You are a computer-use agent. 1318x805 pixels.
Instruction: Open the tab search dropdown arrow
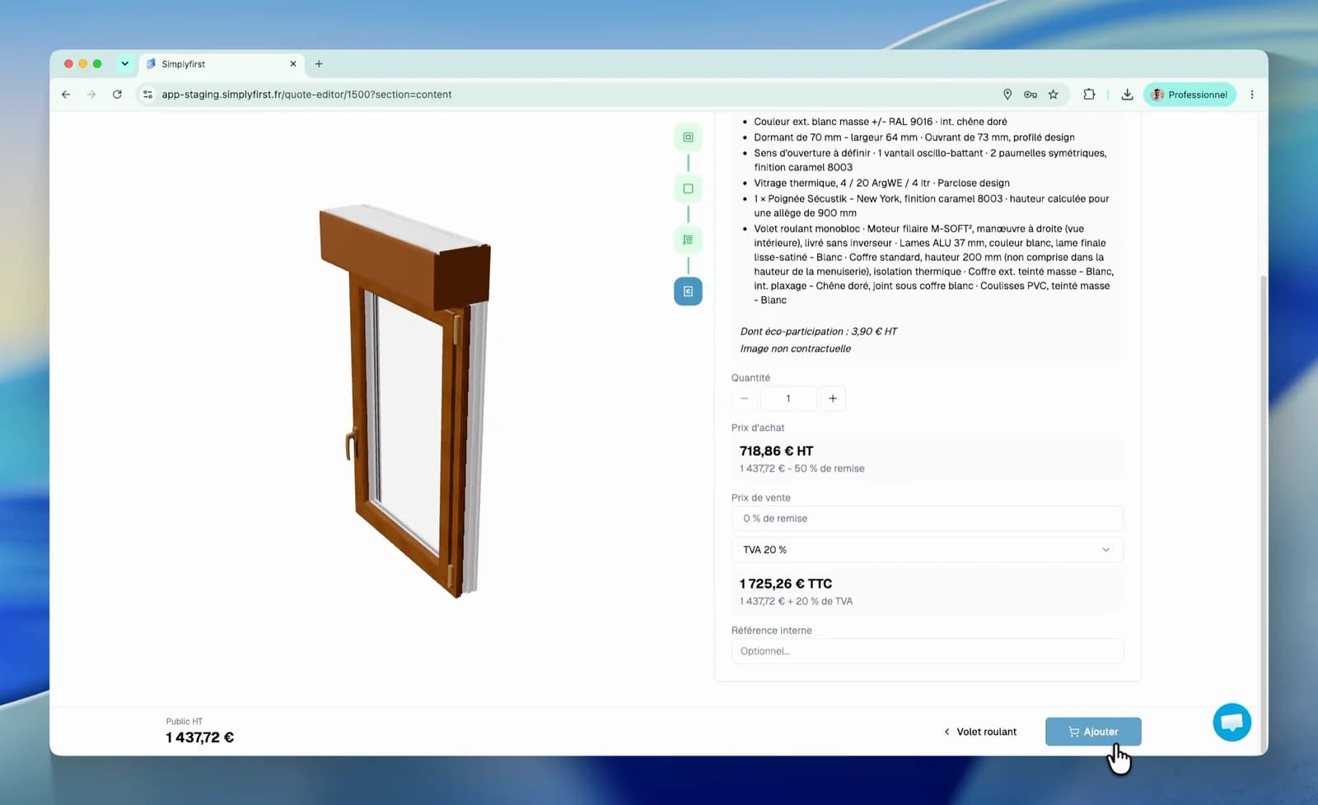[x=124, y=63]
